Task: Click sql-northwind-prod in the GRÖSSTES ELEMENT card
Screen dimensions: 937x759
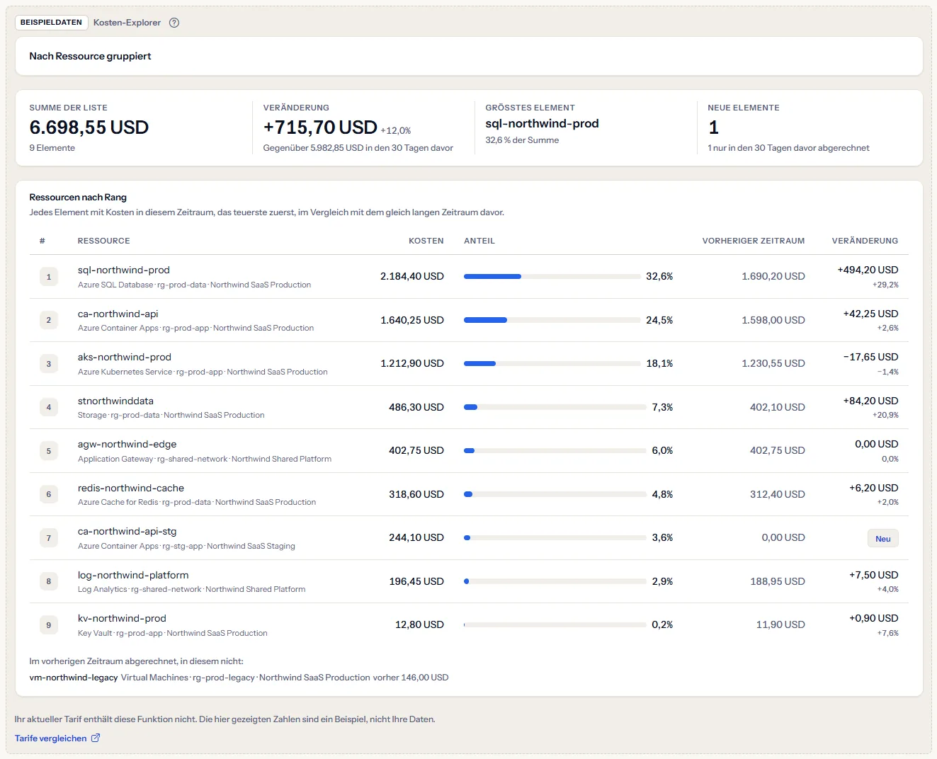Action: click(x=542, y=123)
